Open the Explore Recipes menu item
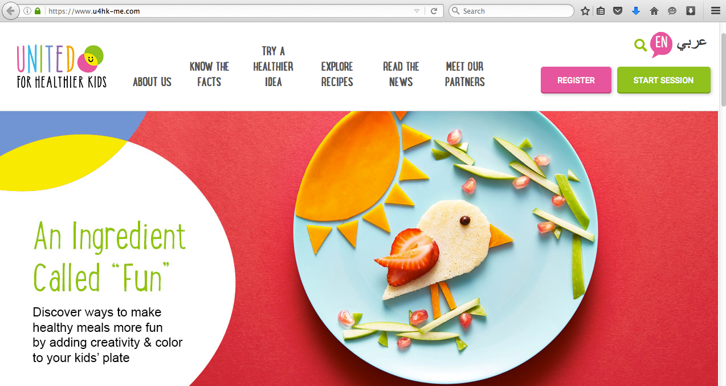The width and height of the screenshot is (726, 386). click(337, 74)
